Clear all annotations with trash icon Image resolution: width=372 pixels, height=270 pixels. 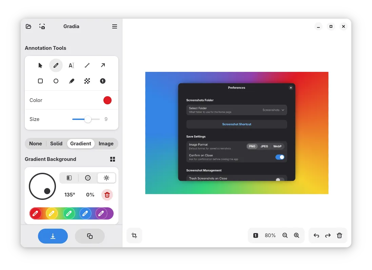point(339,235)
